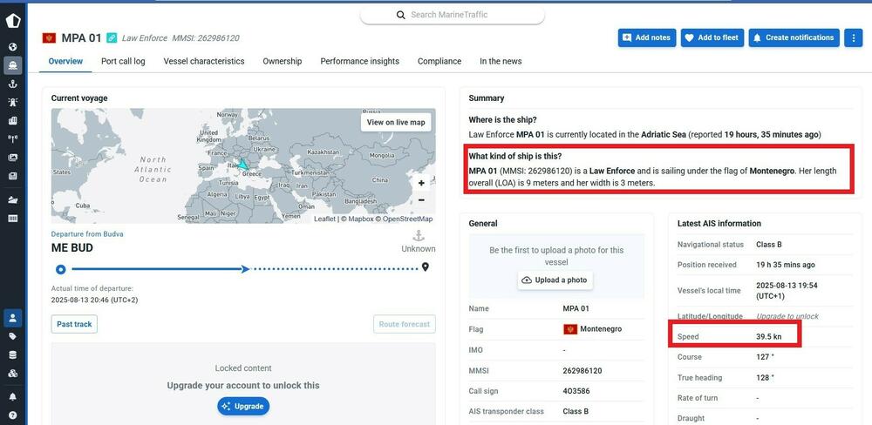Zoom in on the voyage map

(x=421, y=183)
